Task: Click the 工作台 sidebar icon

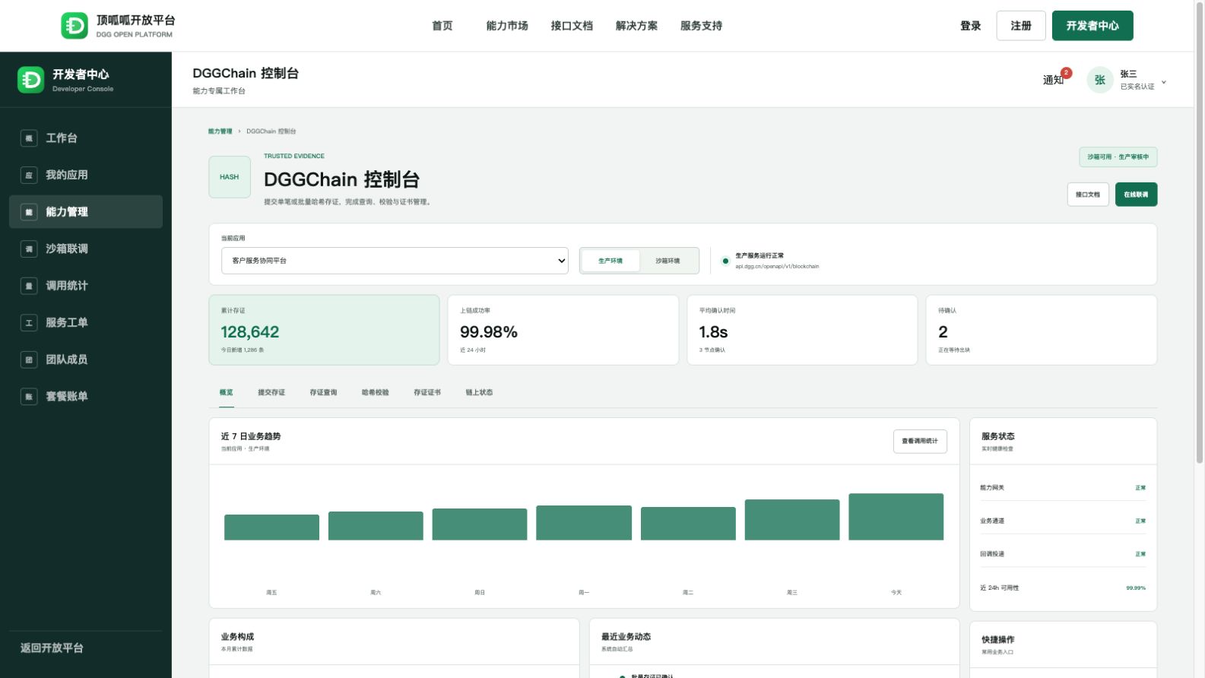Action: click(x=29, y=138)
